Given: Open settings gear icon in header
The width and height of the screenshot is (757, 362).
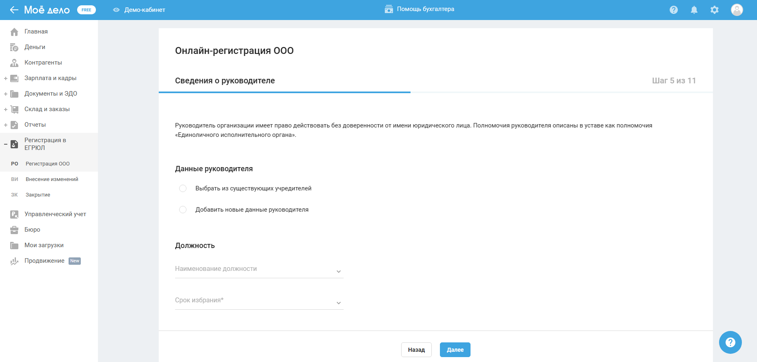Looking at the screenshot, I should click(x=714, y=10).
